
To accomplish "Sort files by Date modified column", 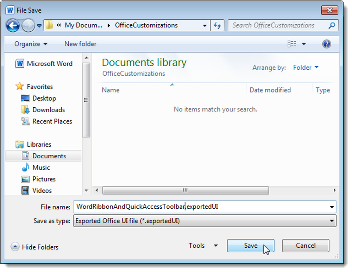I will tap(270, 90).
